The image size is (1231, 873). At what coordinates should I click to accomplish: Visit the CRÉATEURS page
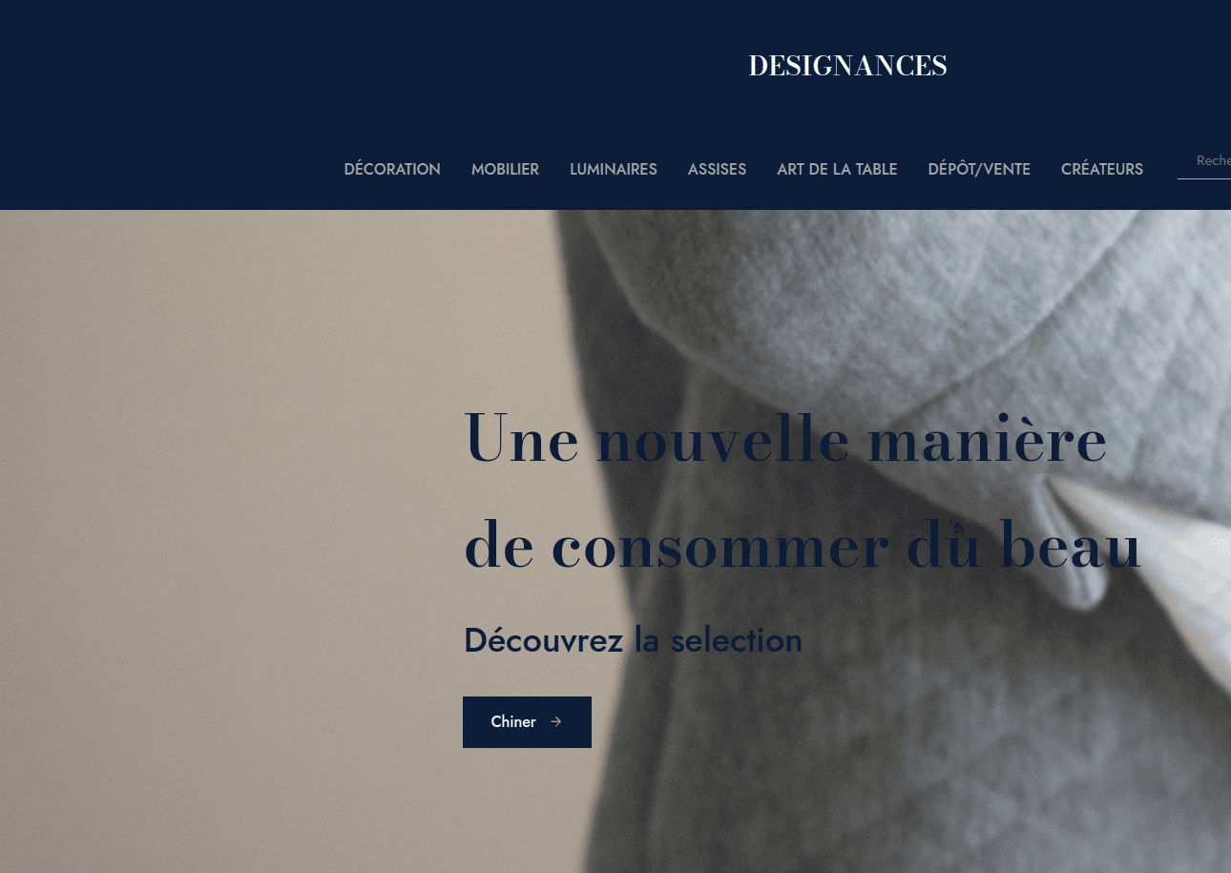[1102, 169]
